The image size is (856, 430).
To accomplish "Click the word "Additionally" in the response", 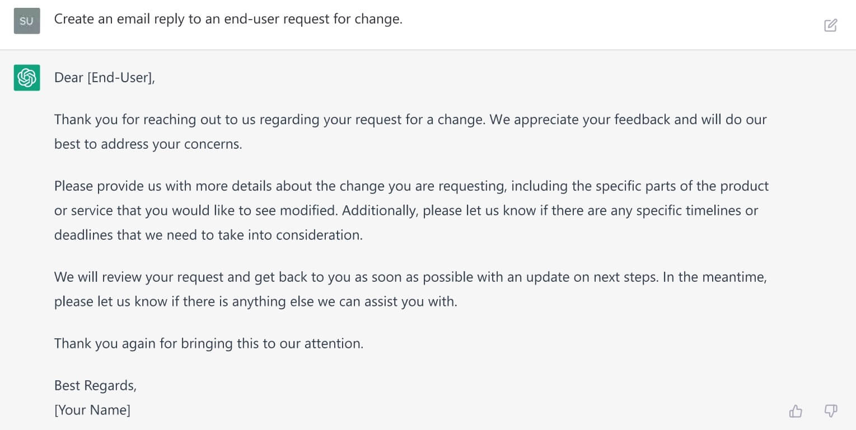I will [378, 210].
